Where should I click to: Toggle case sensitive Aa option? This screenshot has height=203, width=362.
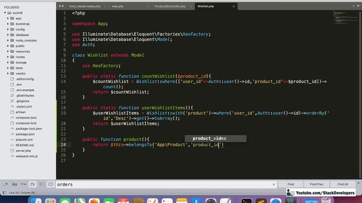click(x=15, y=184)
